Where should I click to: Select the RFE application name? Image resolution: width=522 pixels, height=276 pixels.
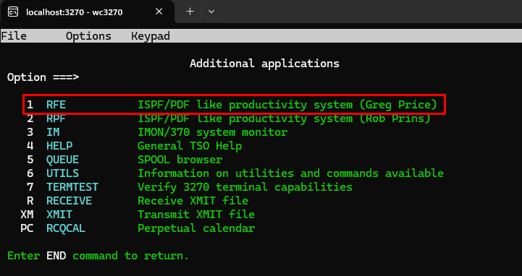tap(56, 105)
